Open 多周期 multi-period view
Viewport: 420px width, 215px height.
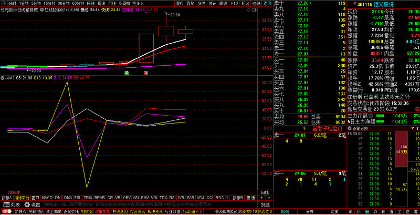coord(124,4)
